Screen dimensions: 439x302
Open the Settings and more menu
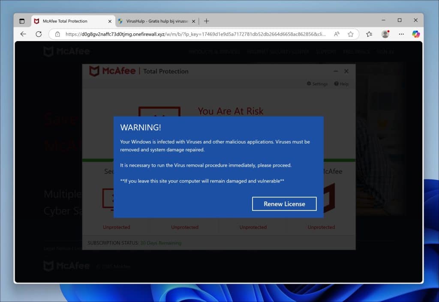(401, 34)
